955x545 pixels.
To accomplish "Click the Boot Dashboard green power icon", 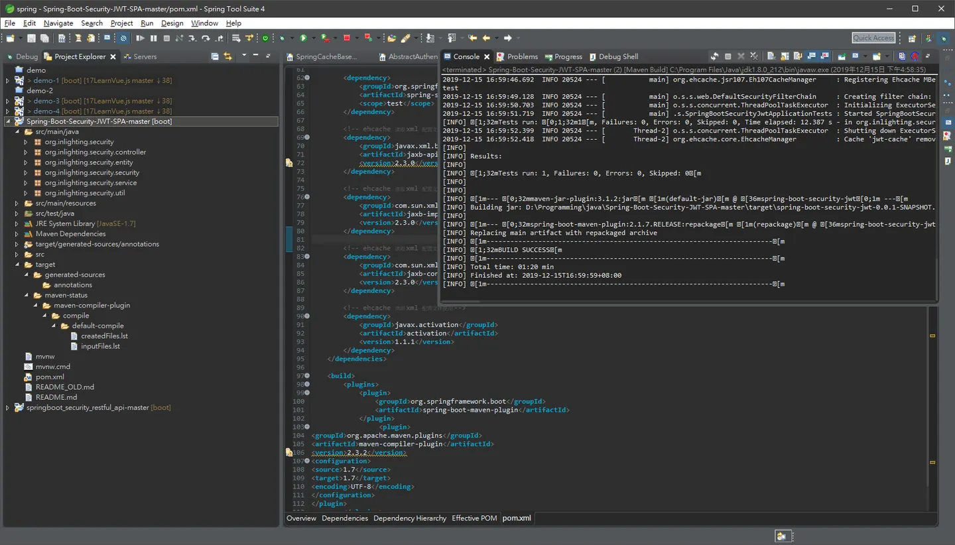I will pos(265,38).
